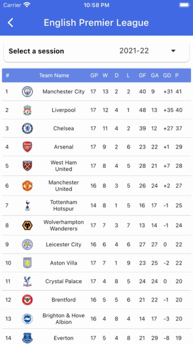
Task: Click the Crystal Palace eagle crest
Action: click(27, 281)
